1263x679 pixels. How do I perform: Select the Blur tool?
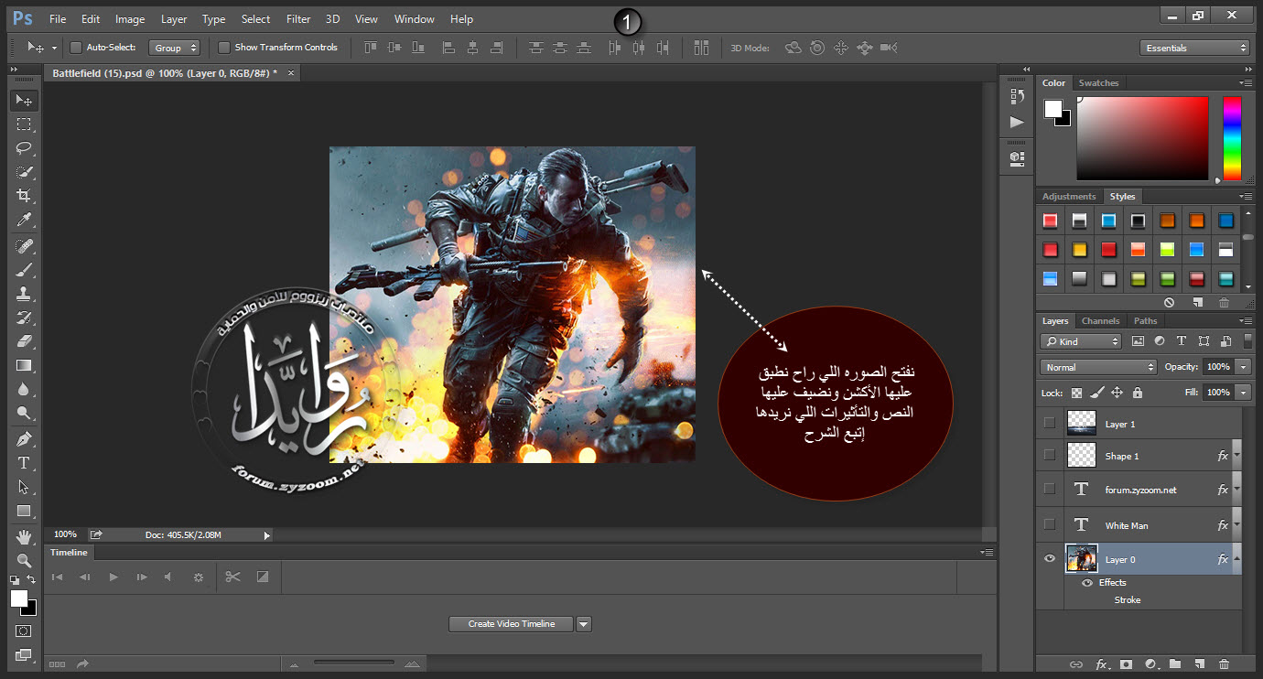point(24,389)
